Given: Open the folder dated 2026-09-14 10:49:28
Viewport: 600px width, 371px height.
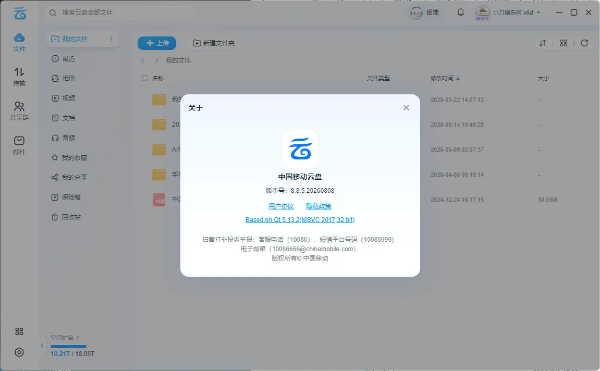Looking at the screenshot, I should (x=159, y=125).
